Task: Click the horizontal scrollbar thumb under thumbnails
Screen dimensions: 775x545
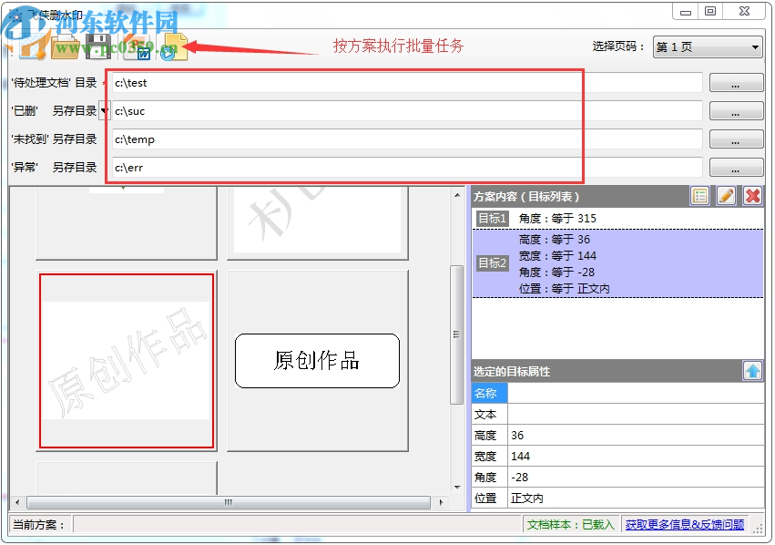Action: coord(229,502)
